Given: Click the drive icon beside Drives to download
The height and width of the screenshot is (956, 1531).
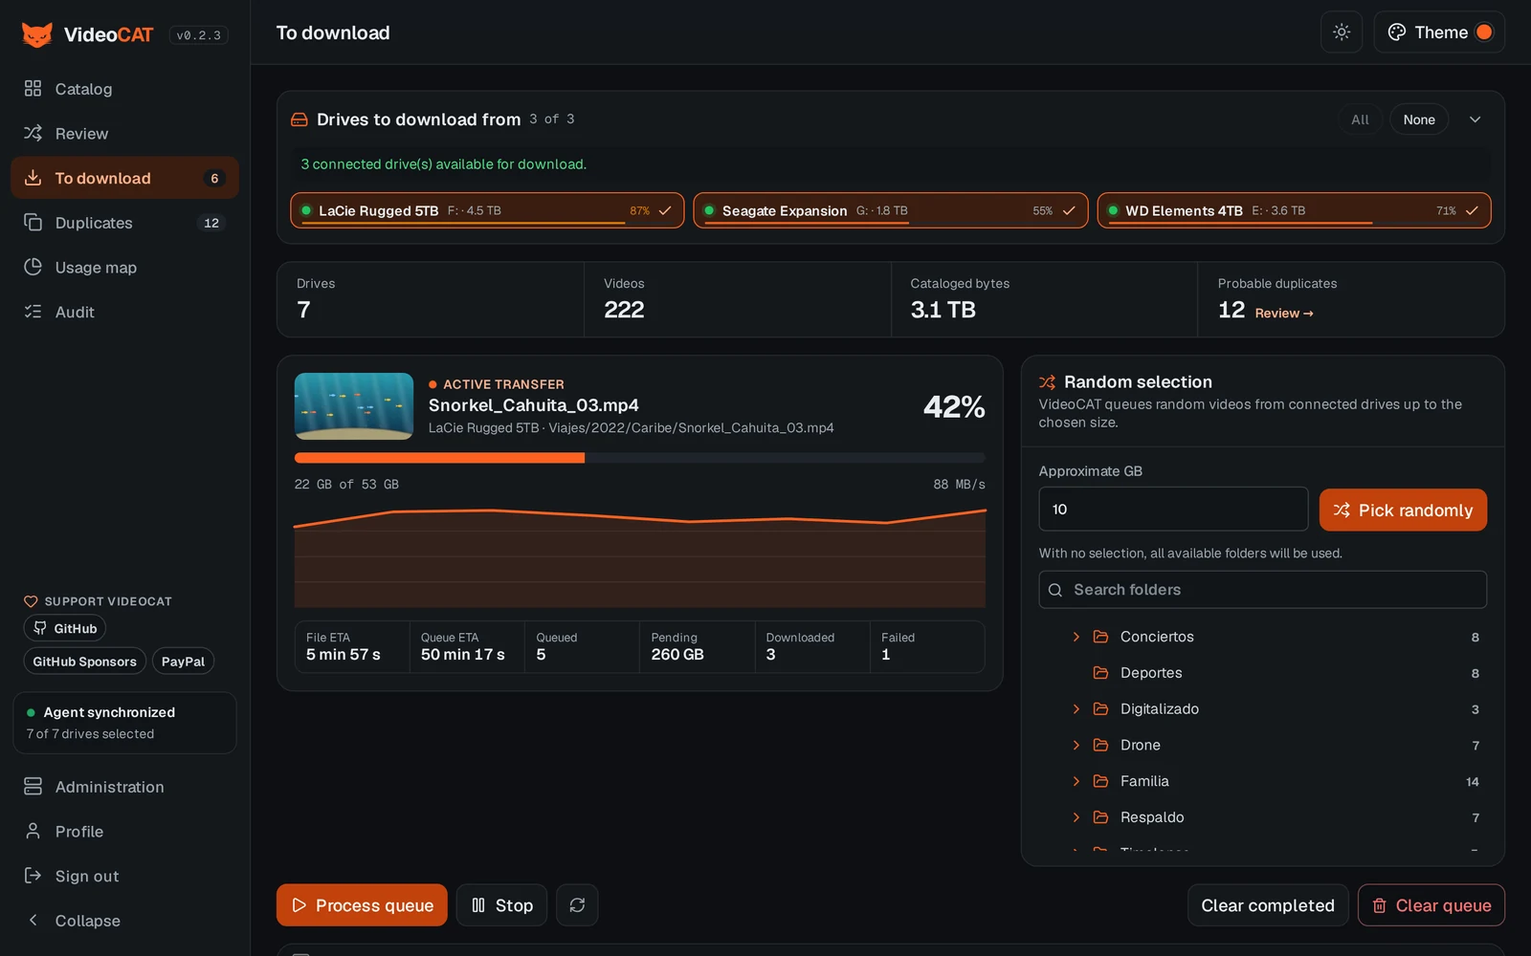Looking at the screenshot, I should 300,119.
